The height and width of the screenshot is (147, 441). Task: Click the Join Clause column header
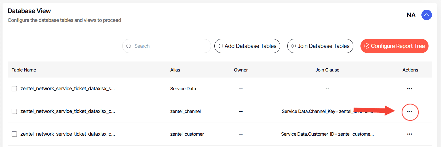(327, 70)
